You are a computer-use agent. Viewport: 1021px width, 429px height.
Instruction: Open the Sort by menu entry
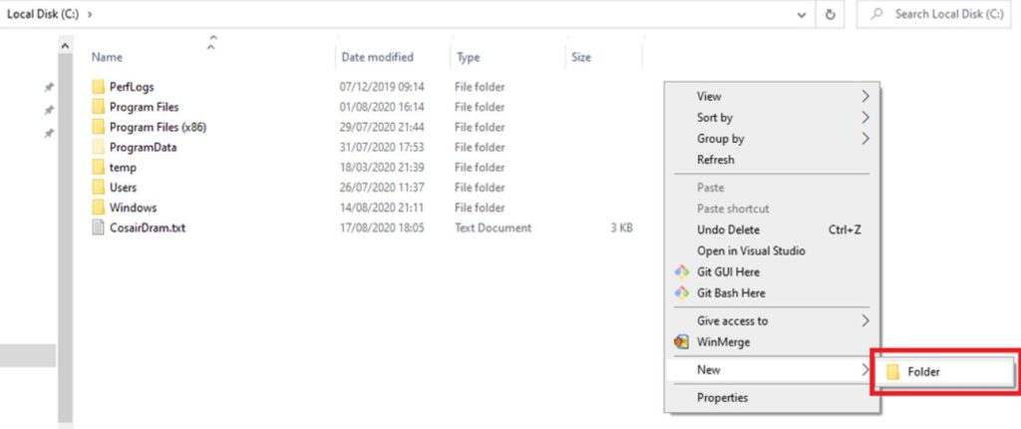click(x=773, y=118)
